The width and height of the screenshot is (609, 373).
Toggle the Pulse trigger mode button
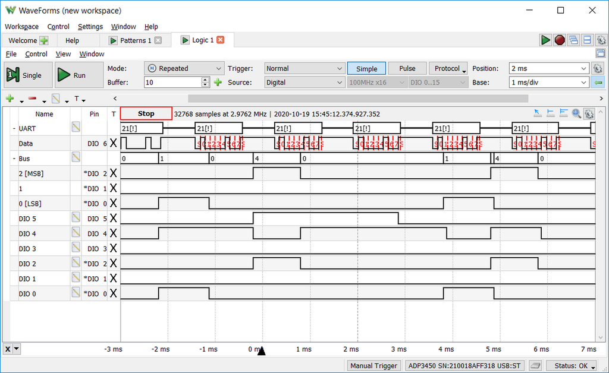tap(407, 68)
